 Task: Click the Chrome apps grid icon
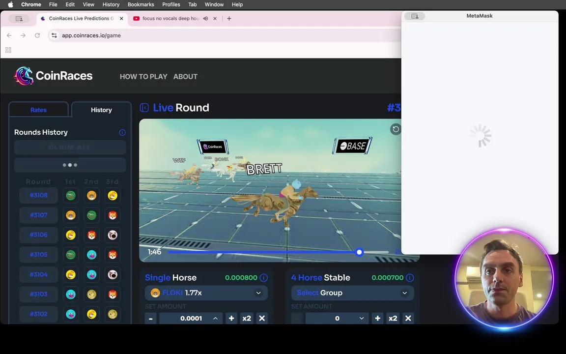tap(8, 50)
